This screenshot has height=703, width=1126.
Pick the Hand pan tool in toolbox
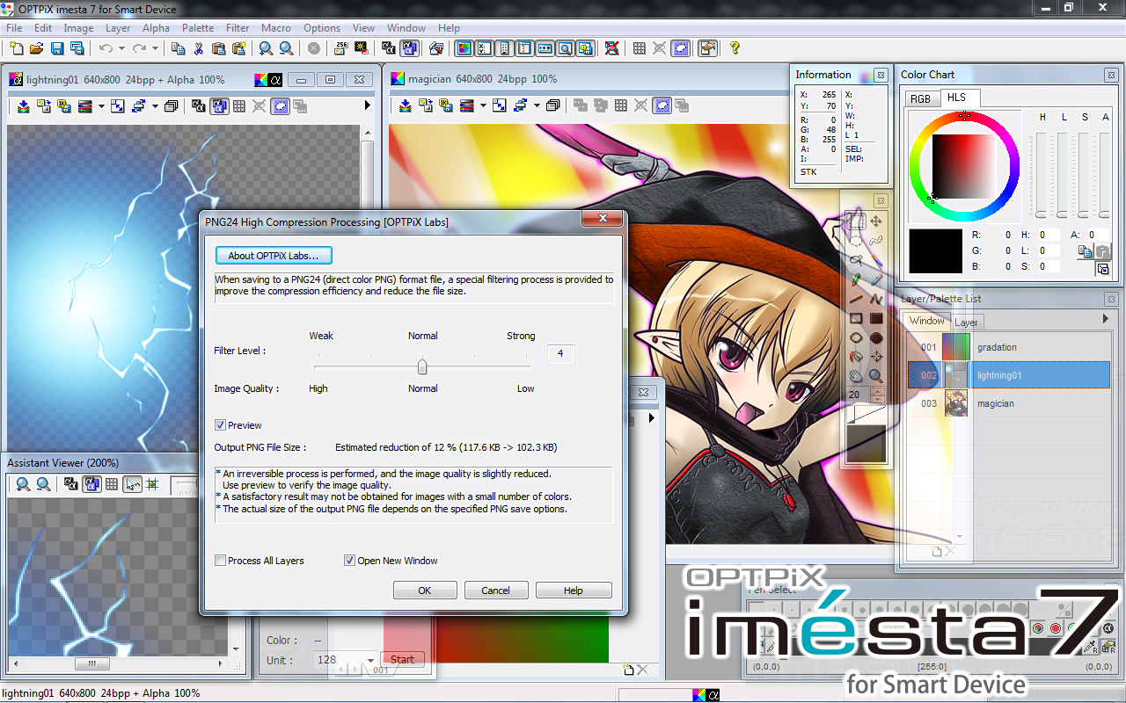pos(856,376)
